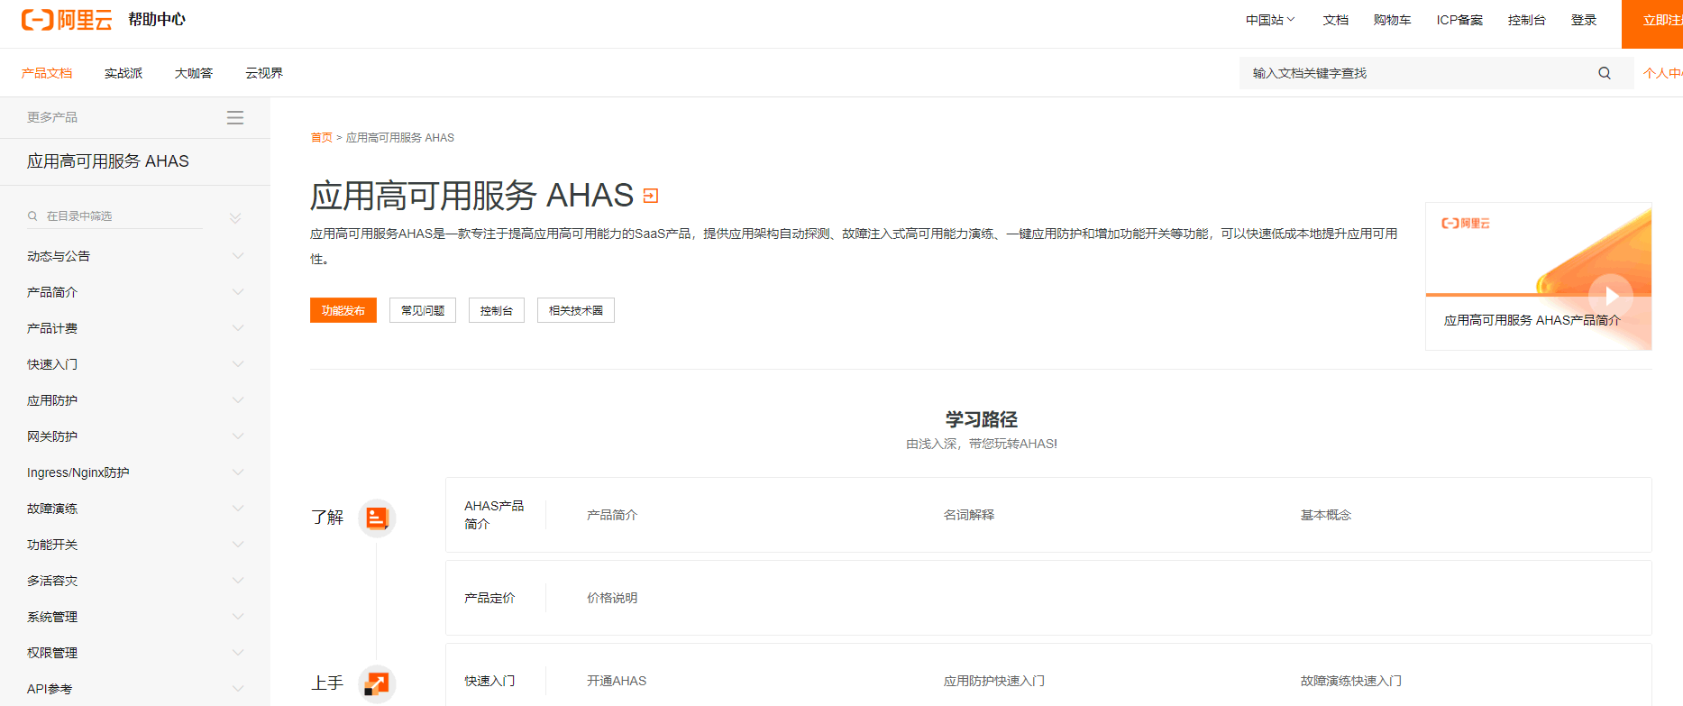Click the 控制台 button below description
The image size is (1683, 706).
(497, 310)
